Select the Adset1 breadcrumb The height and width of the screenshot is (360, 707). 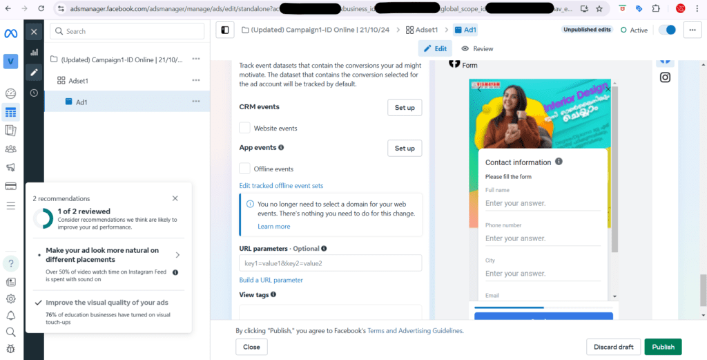point(422,30)
